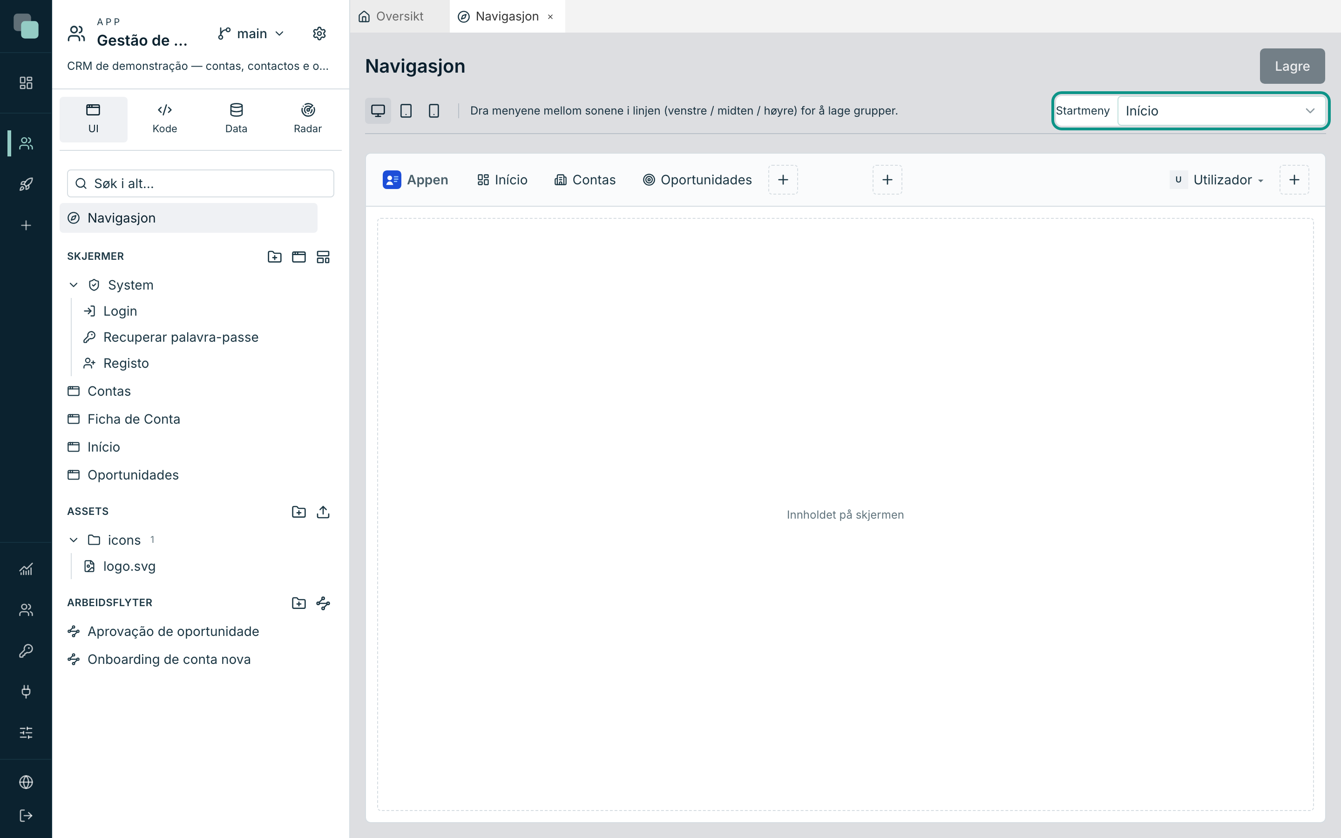The height and width of the screenshot is (838, 1341).
Task: Select Contas menu item in nav preview
Action: click(x=585, y=180)
